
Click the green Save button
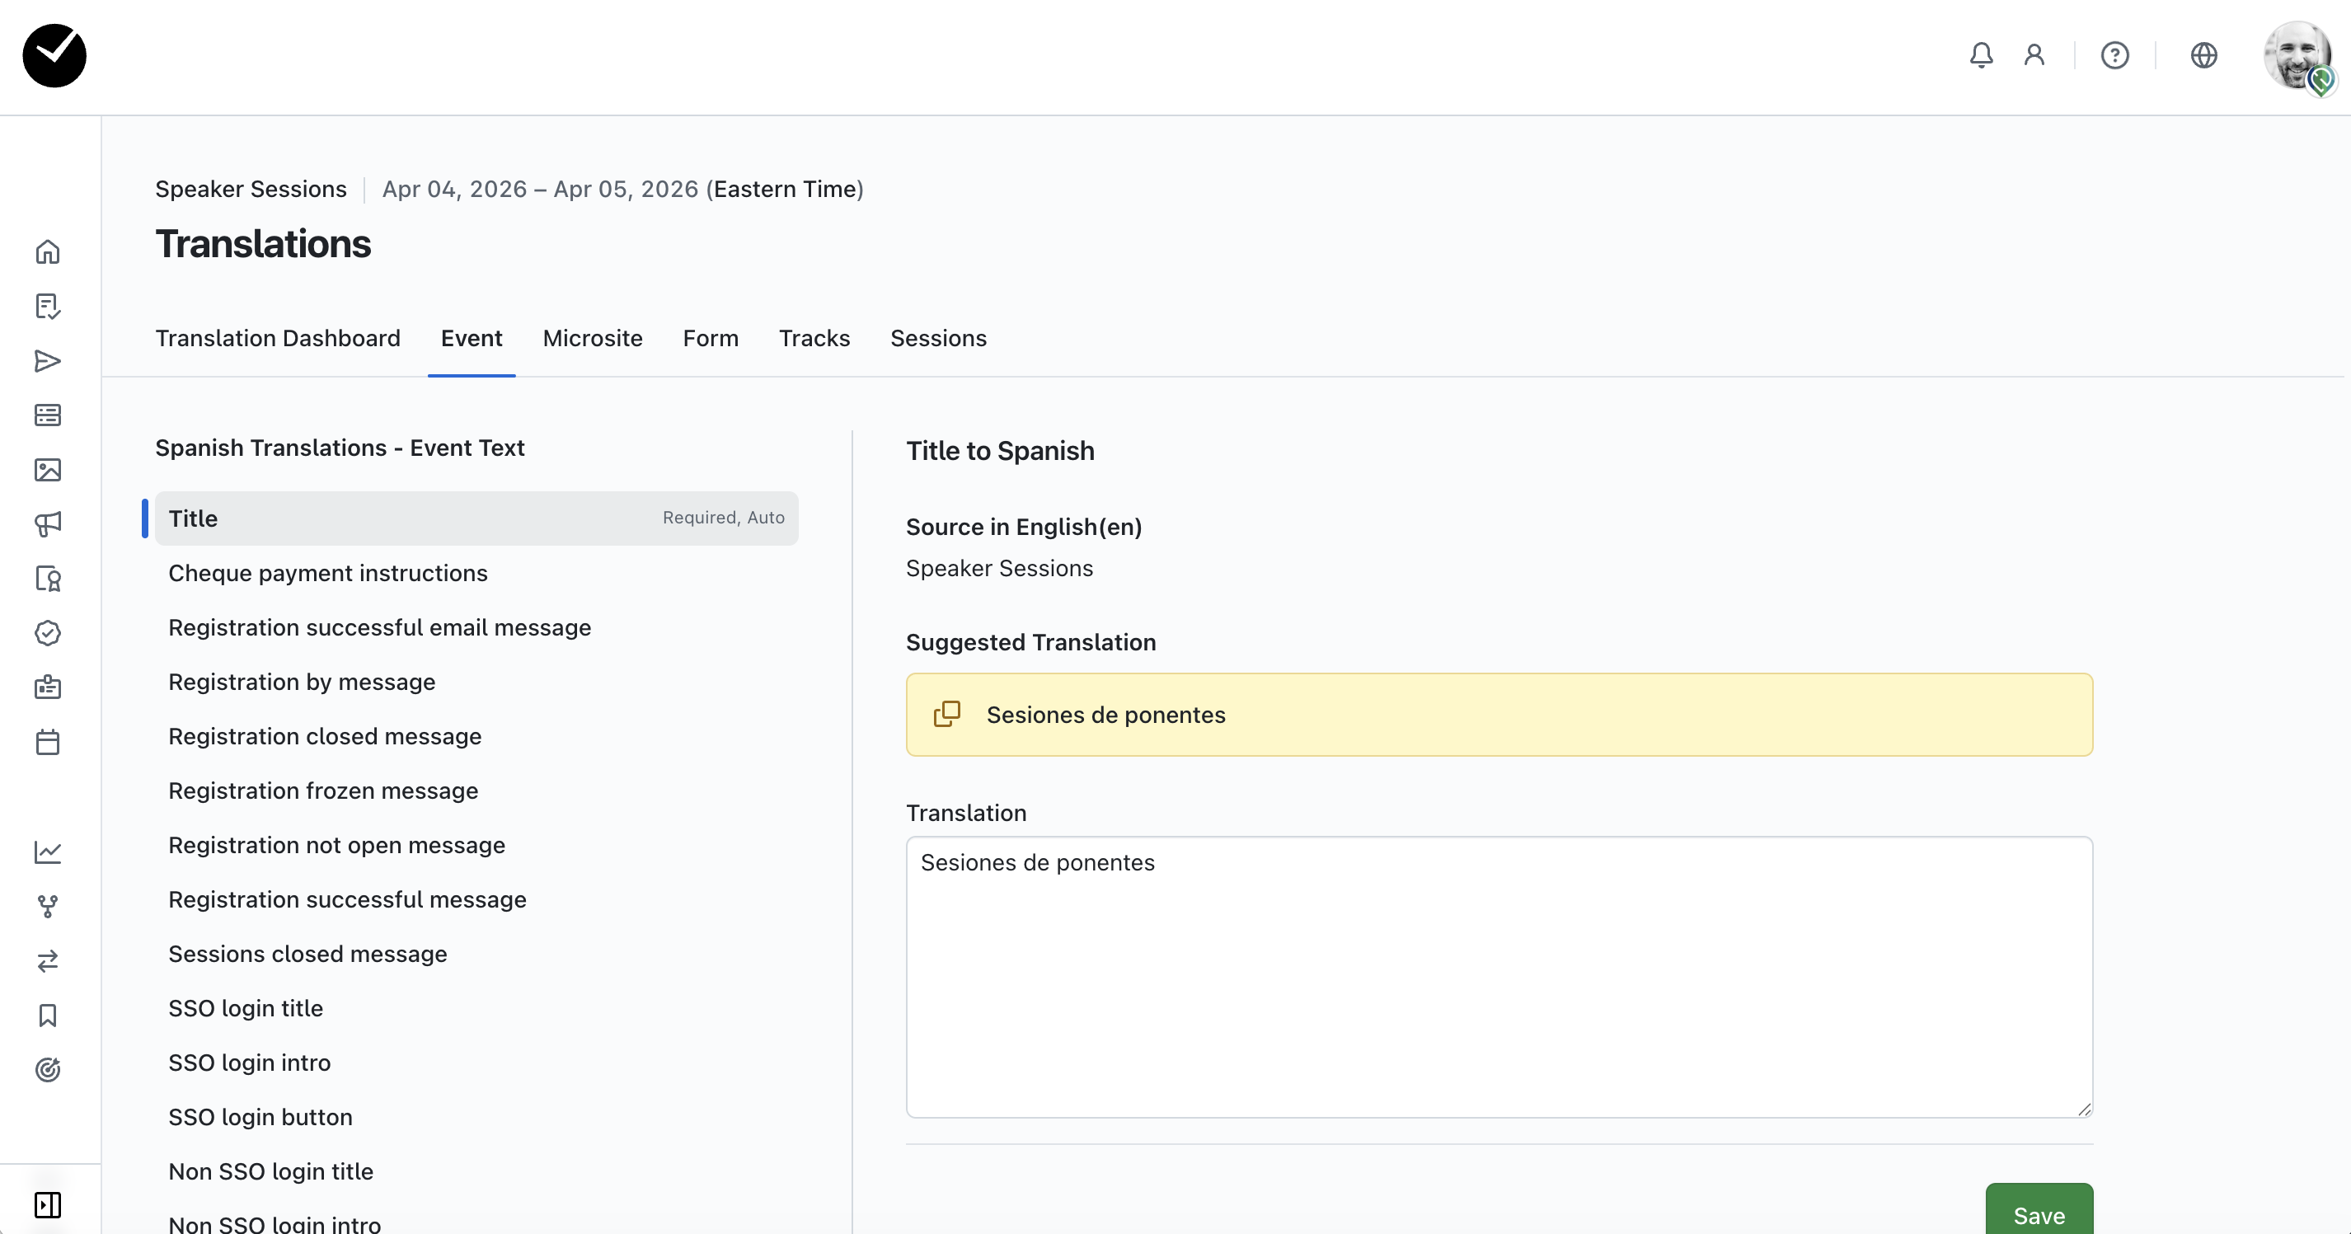pyautogui.click(x=2039, y=1214)
